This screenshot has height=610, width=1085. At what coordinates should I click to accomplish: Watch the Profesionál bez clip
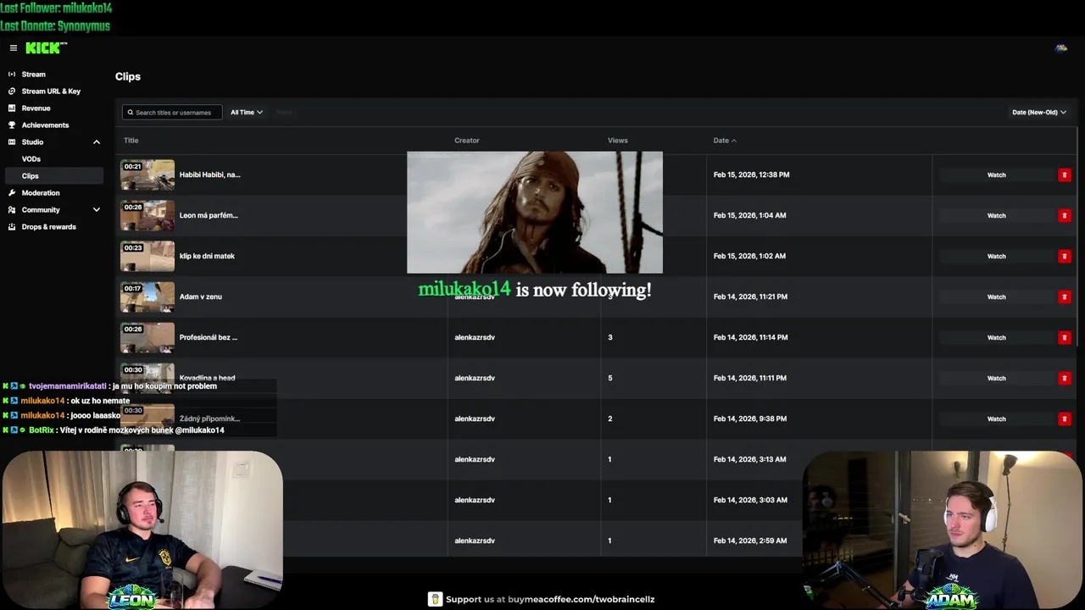[996, 337]
